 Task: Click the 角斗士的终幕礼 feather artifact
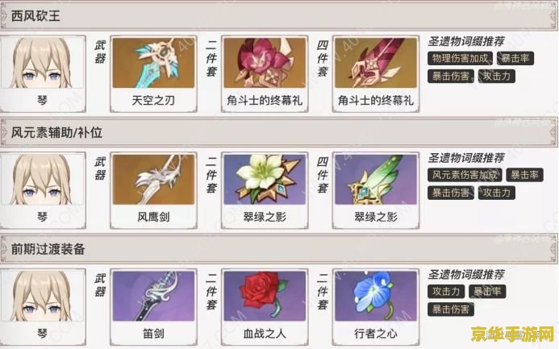(375, 63)
